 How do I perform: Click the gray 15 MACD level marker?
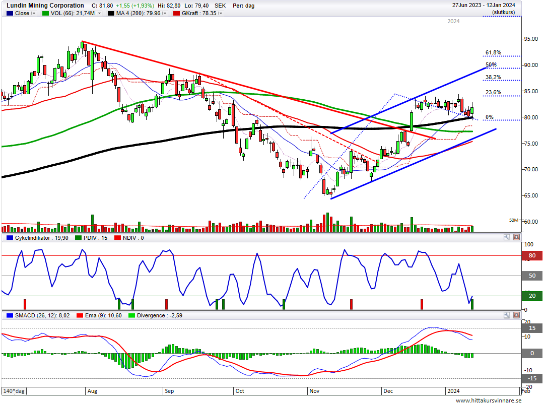532,328
